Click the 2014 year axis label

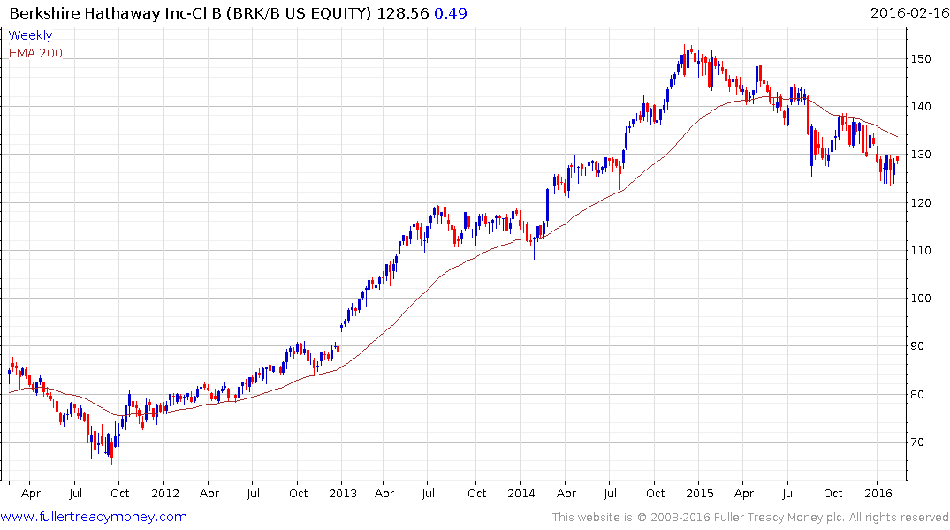pyautogui.click(x=521, y=493)
